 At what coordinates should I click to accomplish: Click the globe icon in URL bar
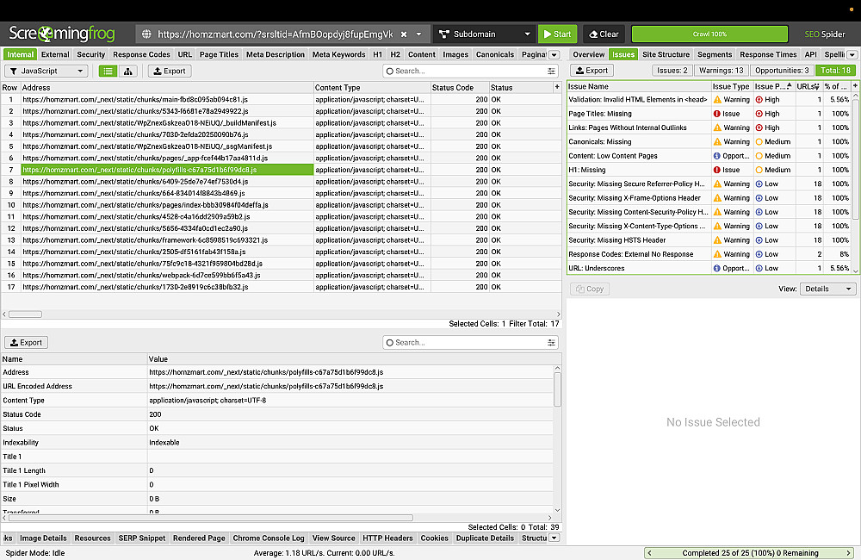146,34
